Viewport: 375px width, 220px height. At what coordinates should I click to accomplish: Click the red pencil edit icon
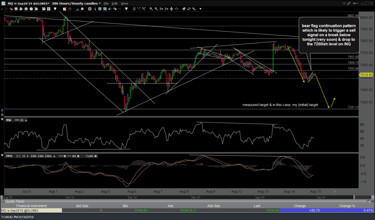coord(64,9)
